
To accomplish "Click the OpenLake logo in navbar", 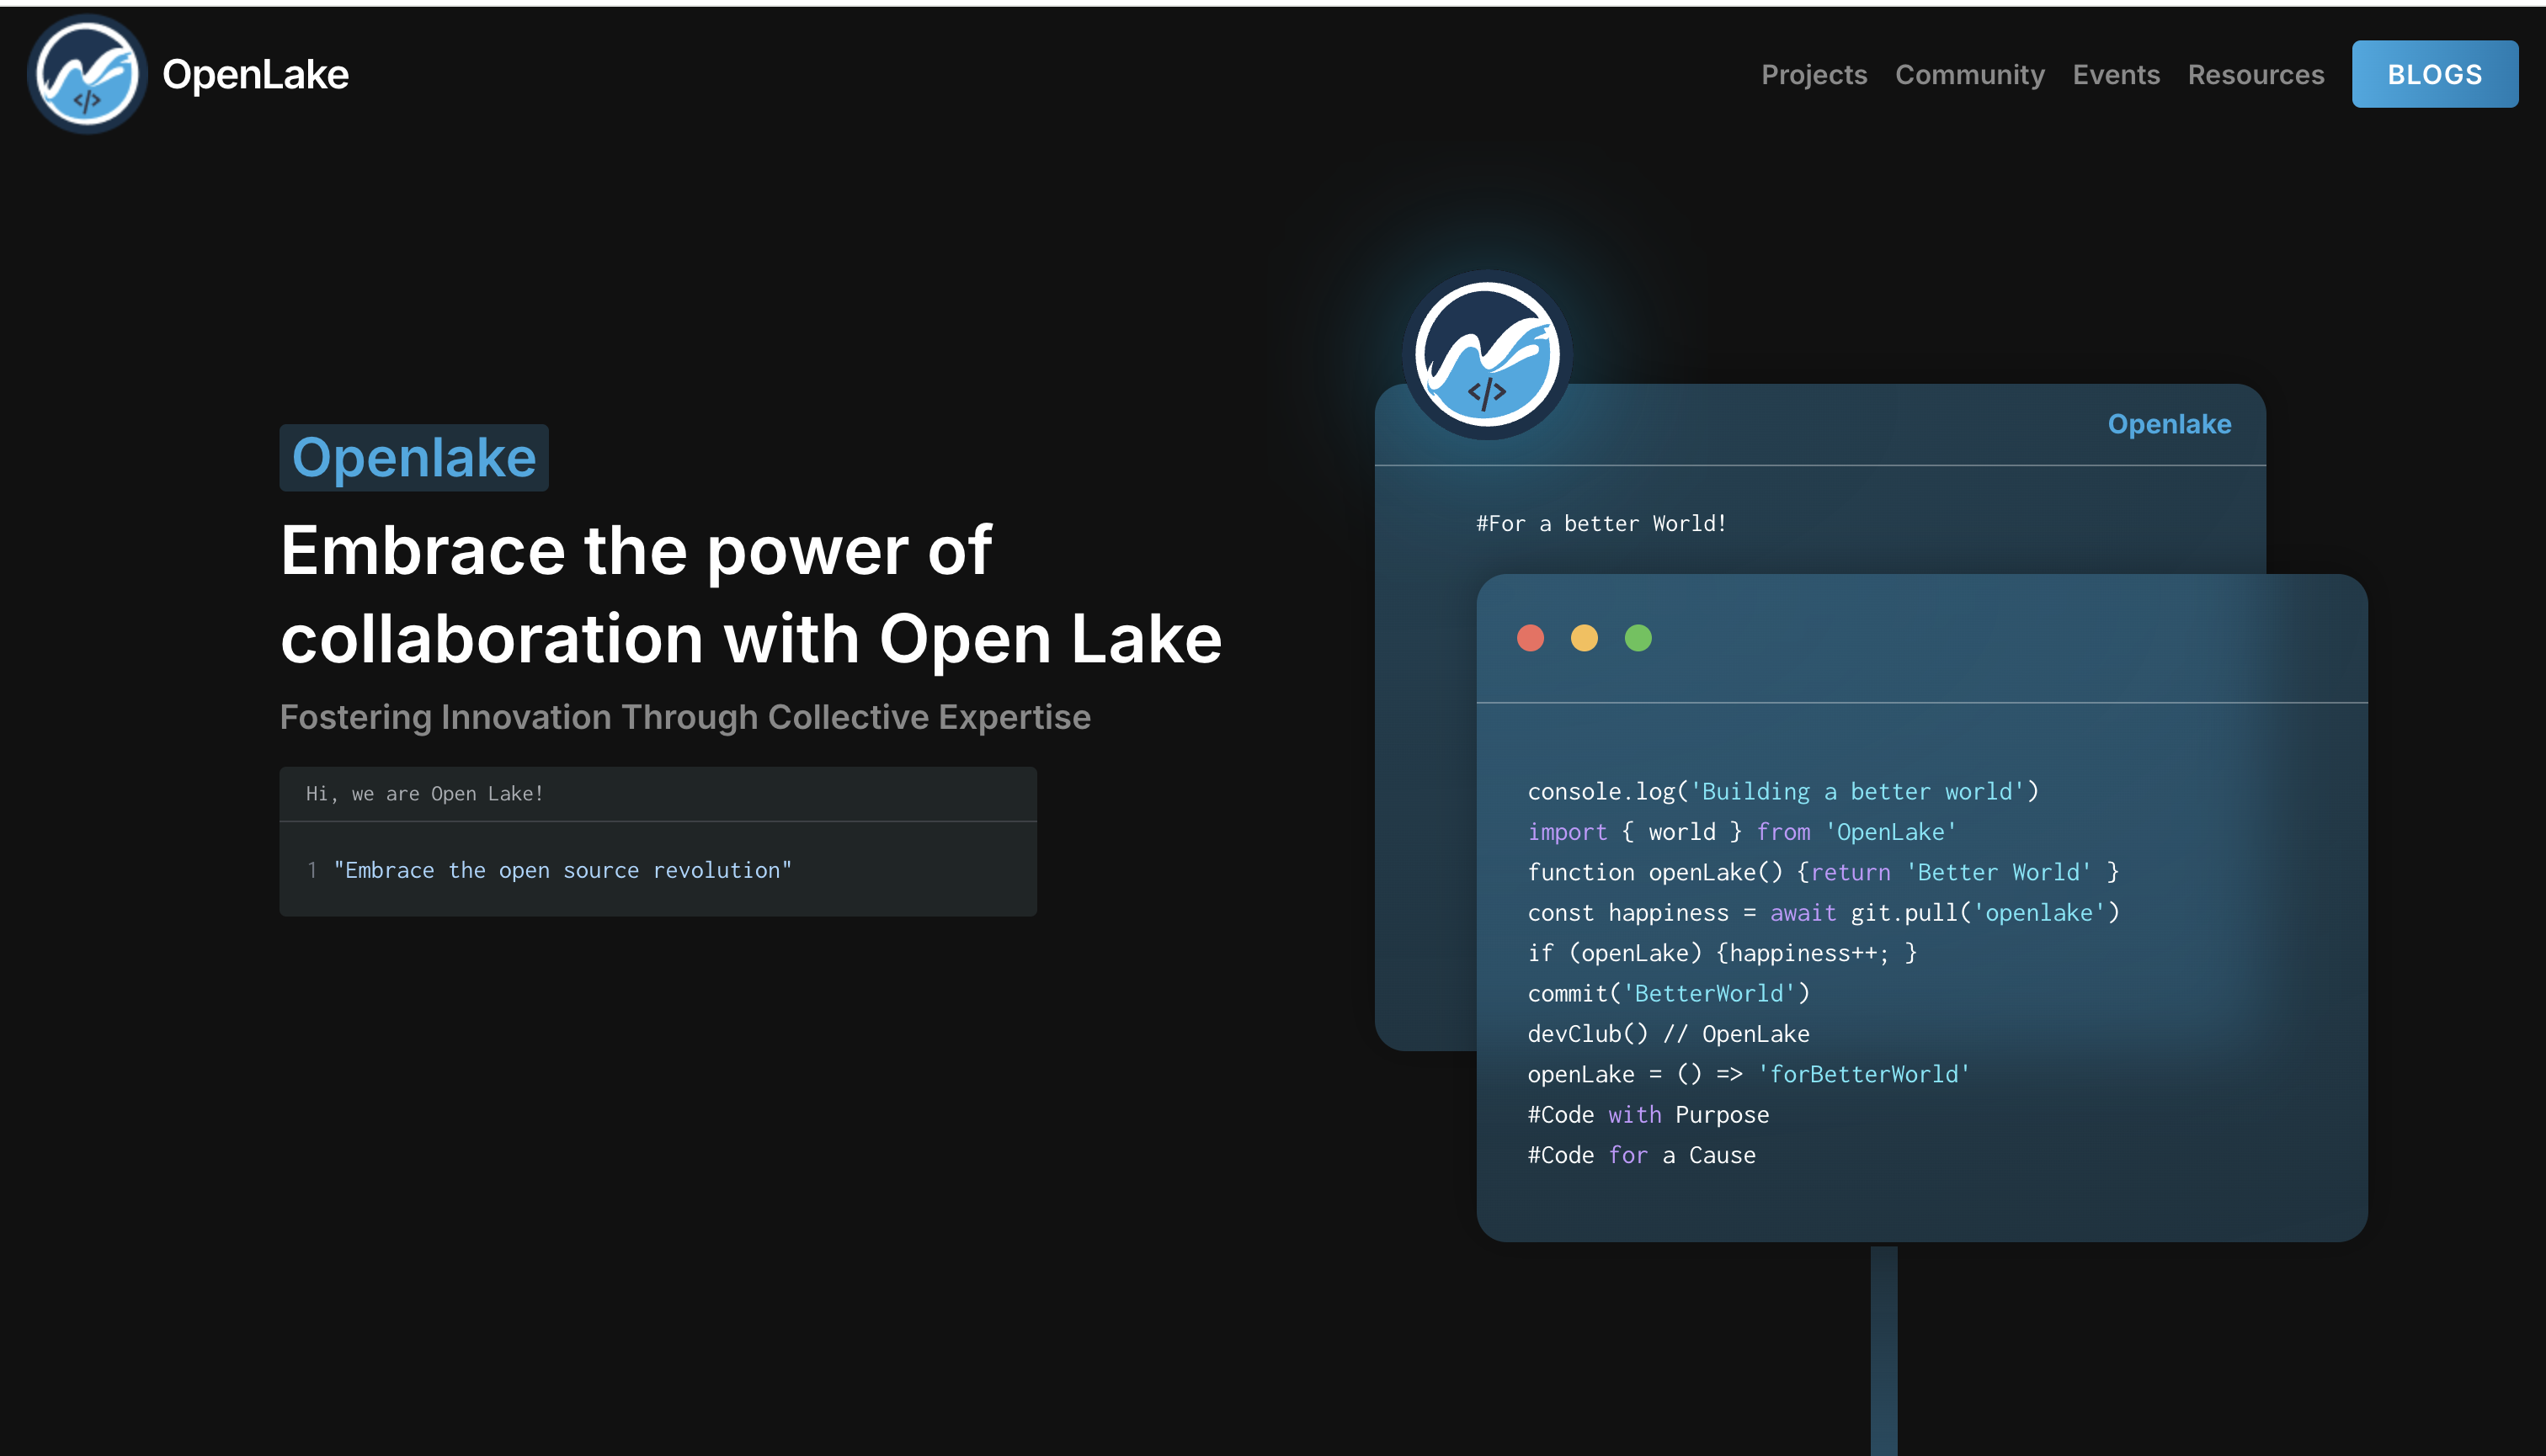I will [87, 74].
